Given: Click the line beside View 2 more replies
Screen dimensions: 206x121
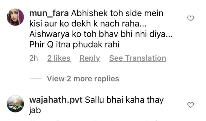Looking at the screenshot, I should click(36, 79).
